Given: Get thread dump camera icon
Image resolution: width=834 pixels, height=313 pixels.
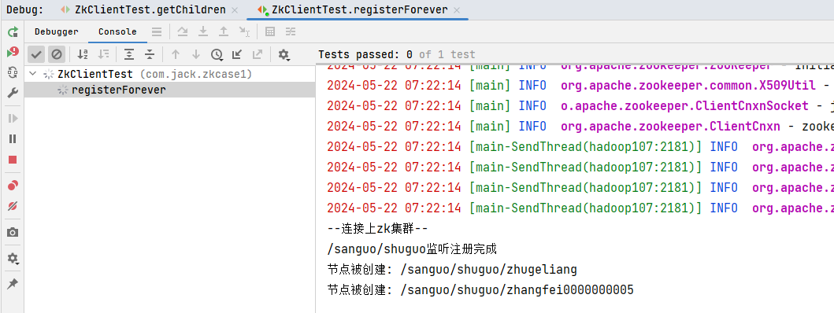Looking at the screenshot, I should pyautogui.click(x=13, y=232).
